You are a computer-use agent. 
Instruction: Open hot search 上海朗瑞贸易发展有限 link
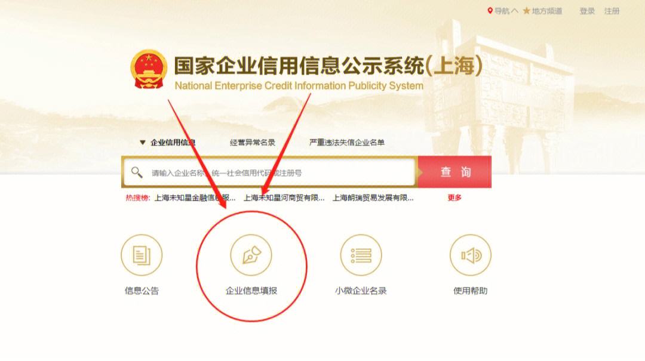click(373, 198)
